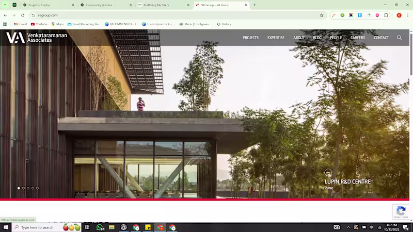Image resolution: width=413 pixels, height=232 pixels.
Task: Select the first carousel slide dot
Action: [19, 188]
